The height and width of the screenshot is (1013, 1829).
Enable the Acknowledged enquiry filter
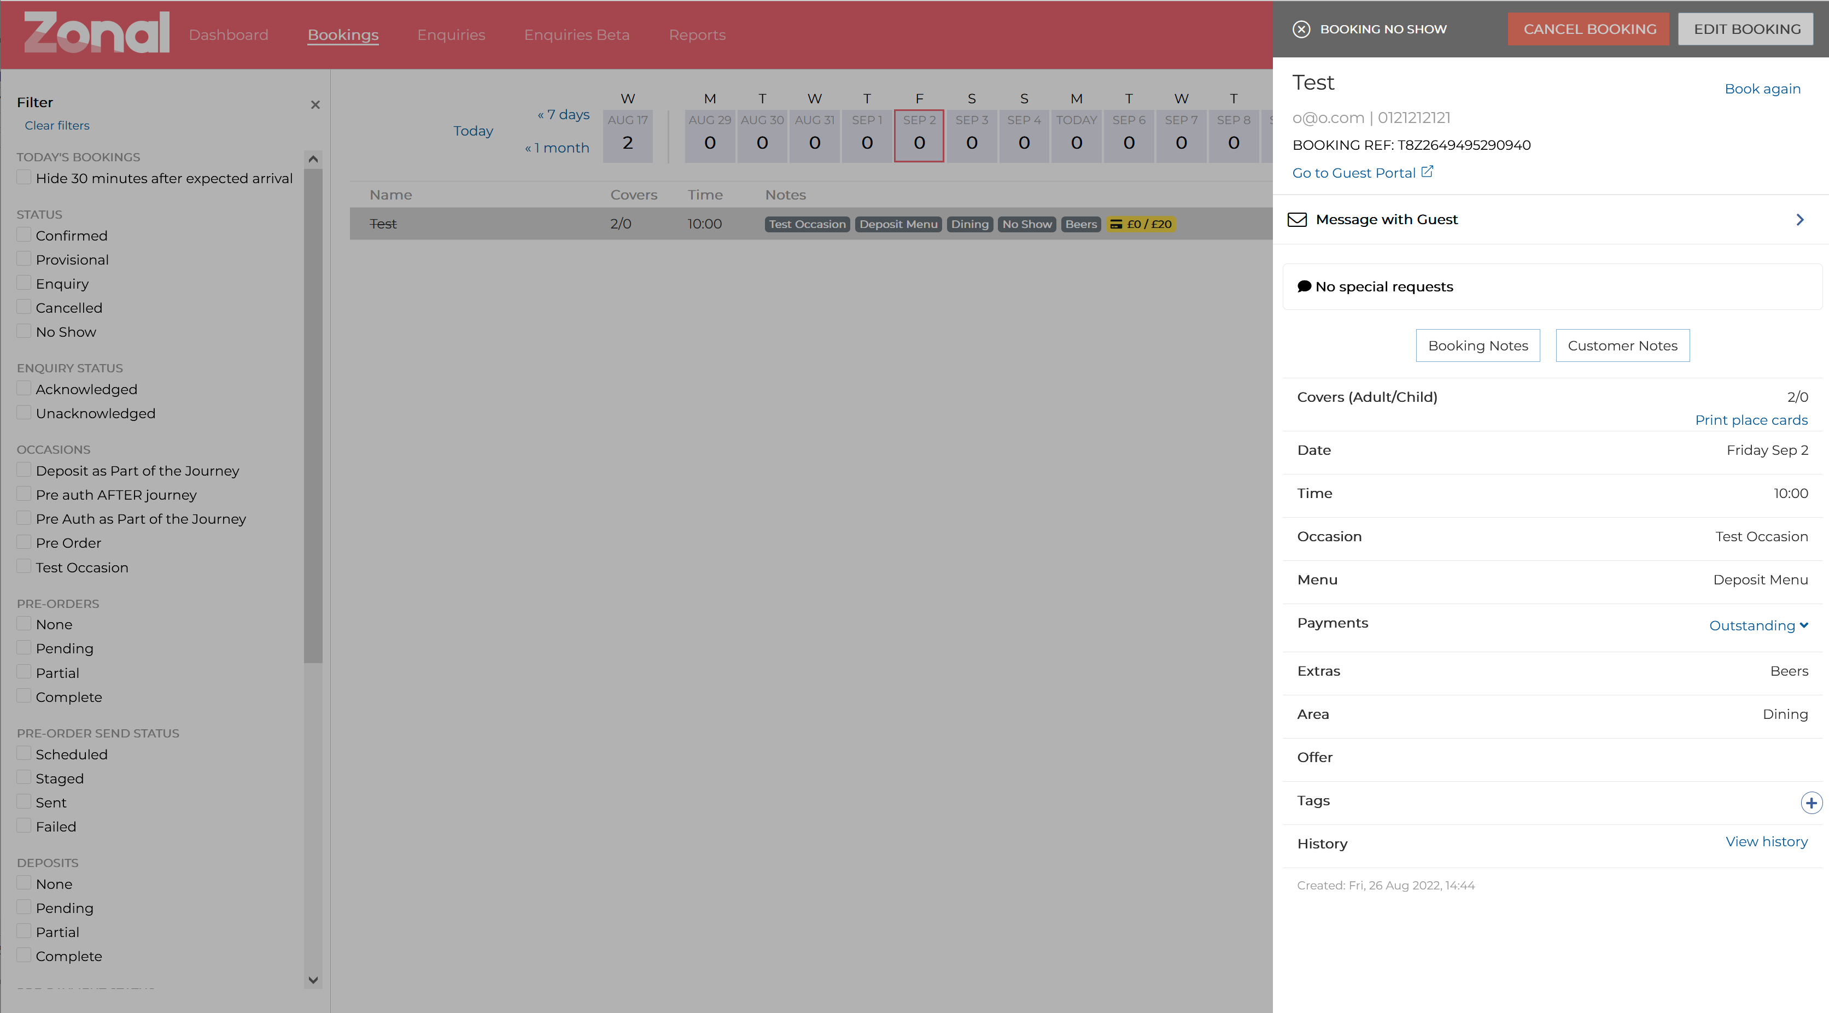[24, 388]
